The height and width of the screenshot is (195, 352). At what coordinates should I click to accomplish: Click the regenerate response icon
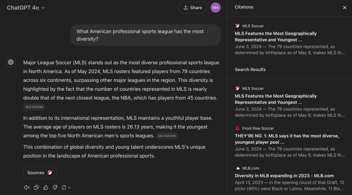tap(64, 187)
